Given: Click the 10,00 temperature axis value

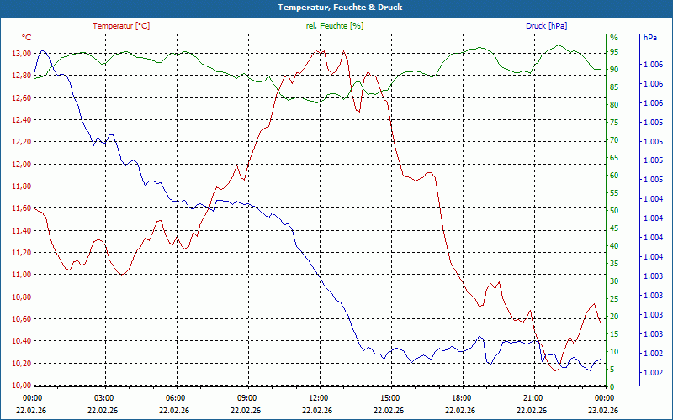Looking at the screenshot, I should point(21,386).
